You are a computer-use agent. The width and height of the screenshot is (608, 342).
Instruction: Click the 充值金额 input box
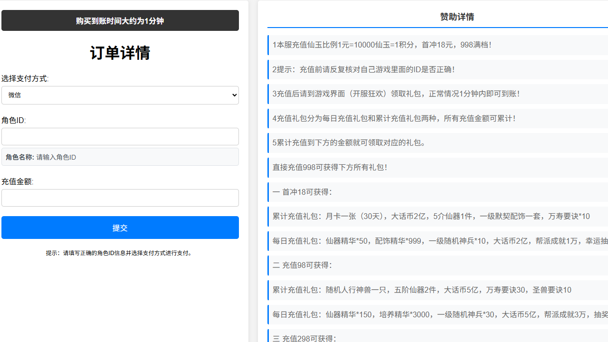pos(120,198)
